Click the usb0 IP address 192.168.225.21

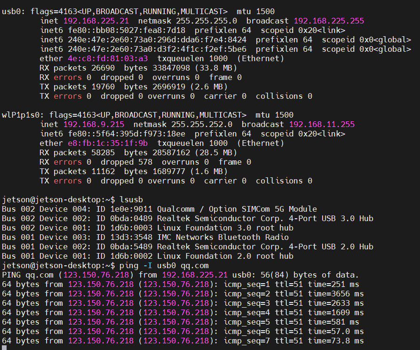click(96, 21)
